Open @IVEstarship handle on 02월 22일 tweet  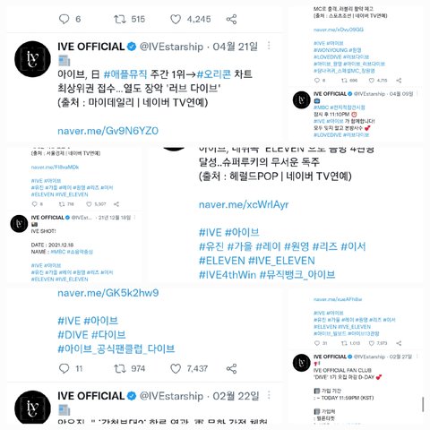pos(171,396)
